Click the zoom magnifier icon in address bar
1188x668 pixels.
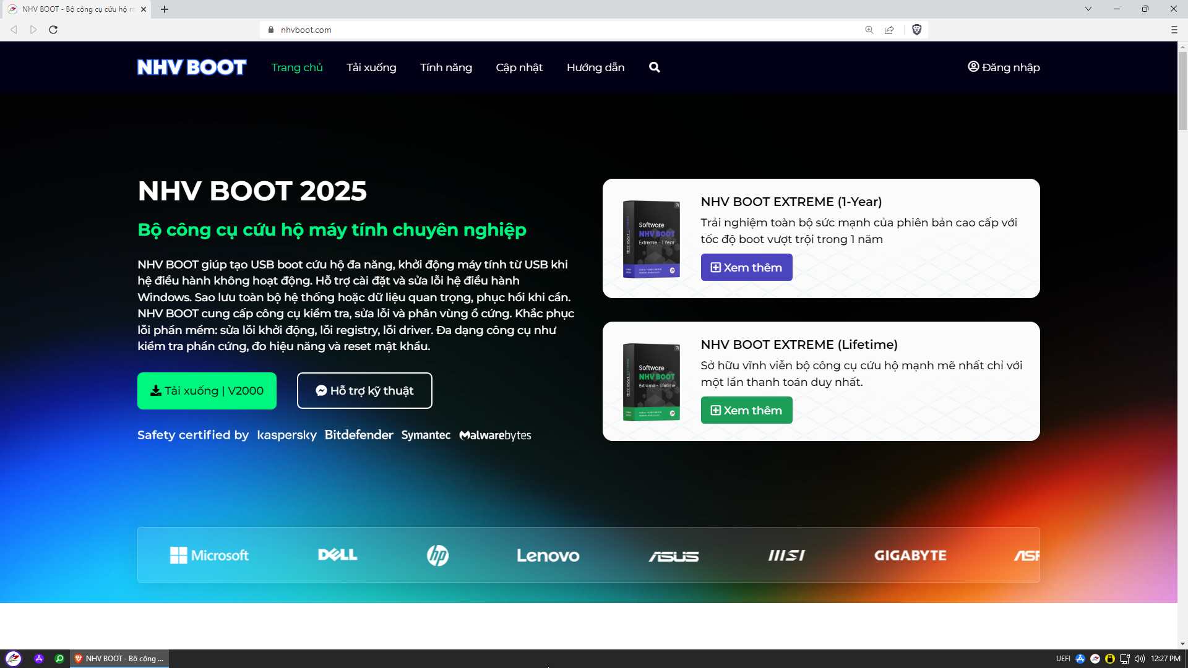(869, 30)
